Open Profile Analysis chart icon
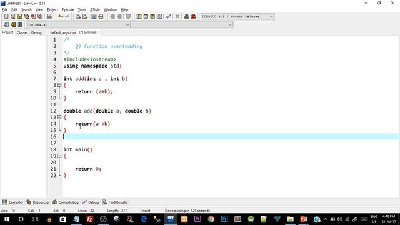 (x=186, y=17)
